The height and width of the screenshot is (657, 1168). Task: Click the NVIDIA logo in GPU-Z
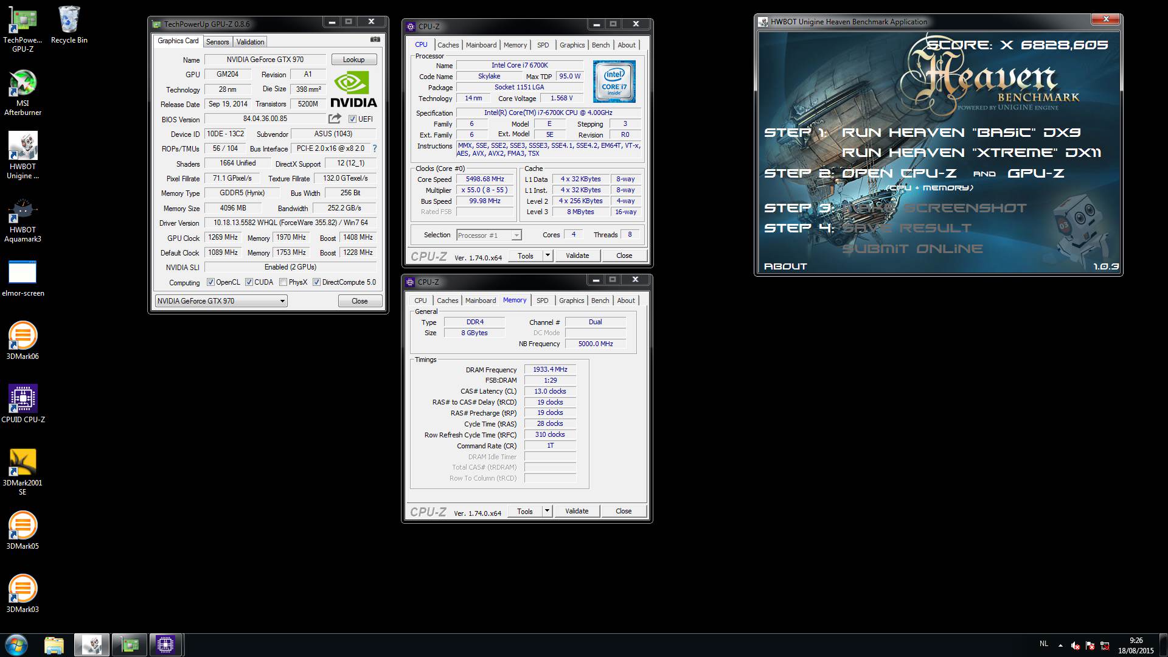tap(353, 90)
